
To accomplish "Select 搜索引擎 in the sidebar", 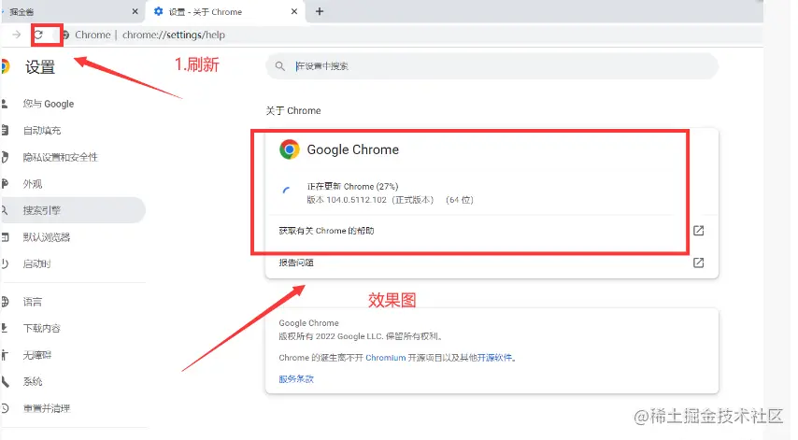I will [73, 210].
